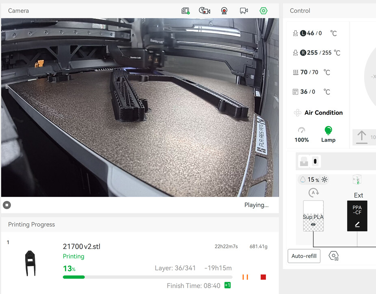This screenshot has width=376, height=294.
Task: Toggle the video recording icon
Action: coord(224,11)
